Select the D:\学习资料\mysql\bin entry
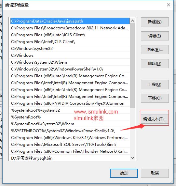The image size is (176, 186). tap(70, 158)
